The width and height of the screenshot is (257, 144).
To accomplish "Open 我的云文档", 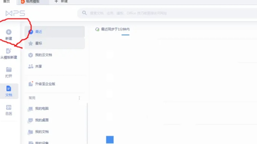I will (44, 55).
